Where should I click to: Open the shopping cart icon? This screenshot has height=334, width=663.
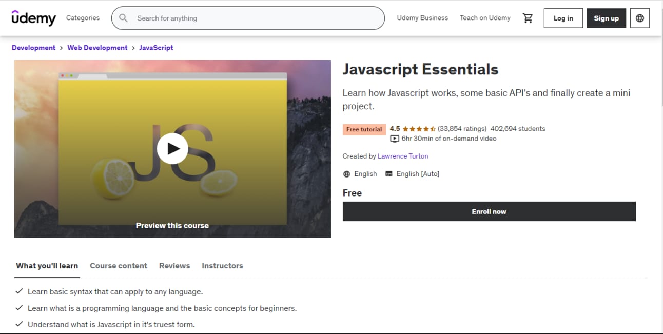pyautogui.click(x=528, y=18)
